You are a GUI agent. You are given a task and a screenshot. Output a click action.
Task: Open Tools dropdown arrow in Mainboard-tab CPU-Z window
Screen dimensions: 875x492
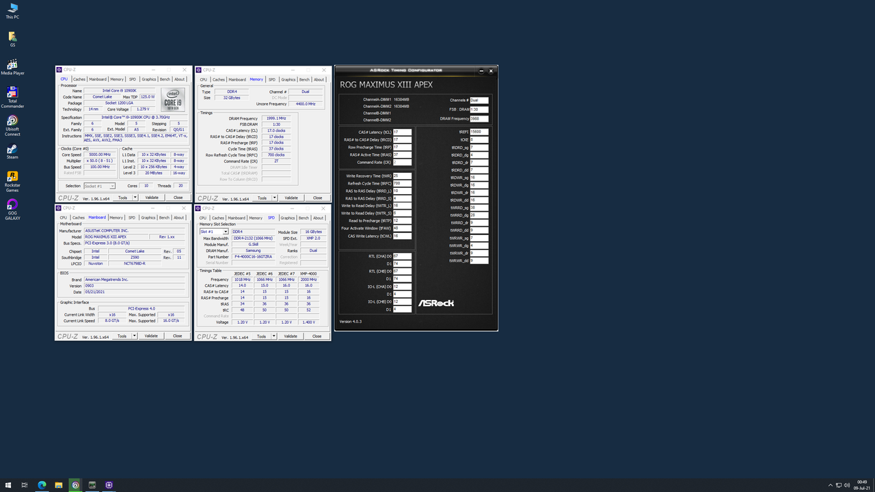pos(134,336)
